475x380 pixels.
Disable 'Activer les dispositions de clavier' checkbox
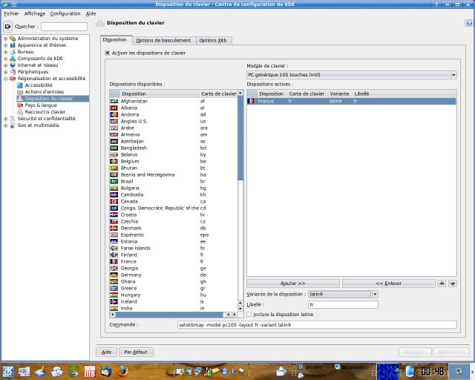(108, 53)
